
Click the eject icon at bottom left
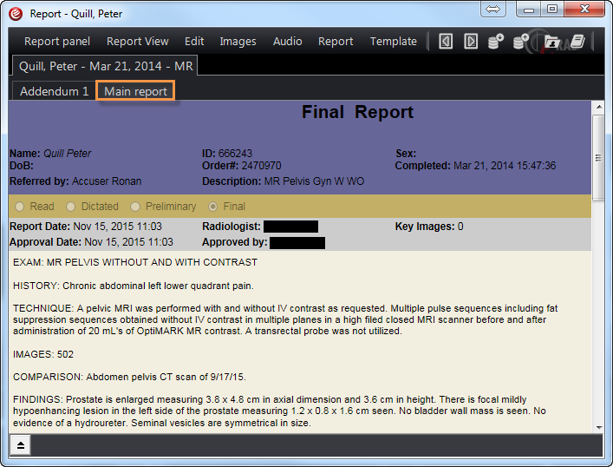coord(20,444)
